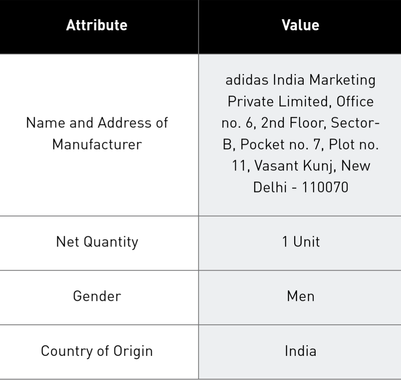
Task: Click the word Marketing in the address value
Action: tap(342, 80)
